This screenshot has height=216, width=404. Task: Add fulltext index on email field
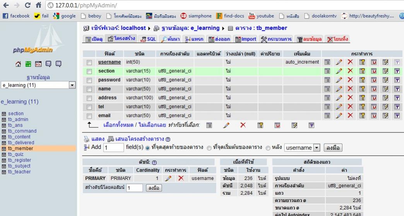click(x=397, y=115)
